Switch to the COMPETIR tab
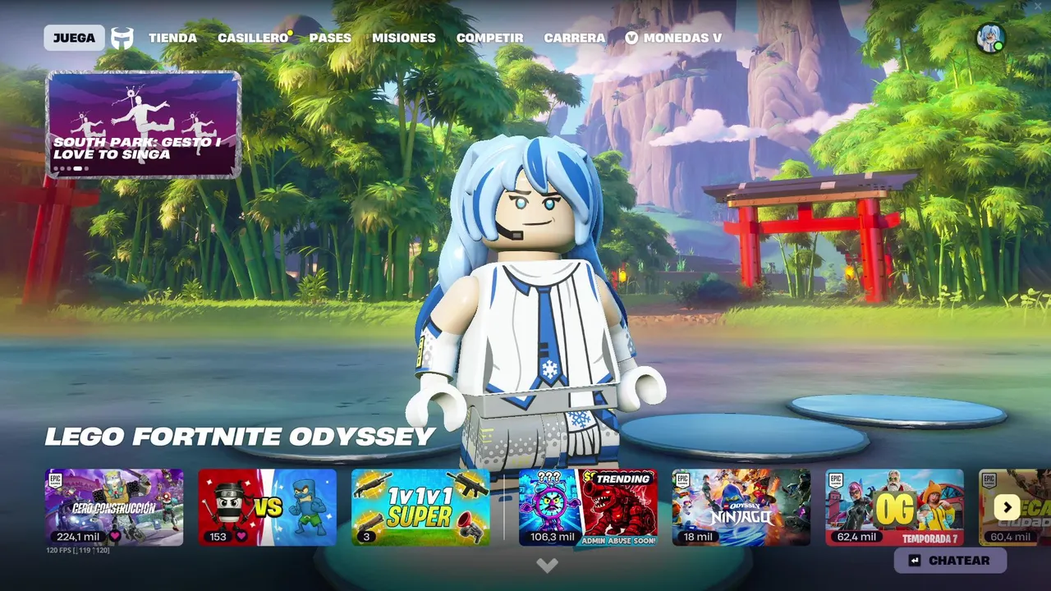This screenshot has width=1051, height=591. (489, 38)
